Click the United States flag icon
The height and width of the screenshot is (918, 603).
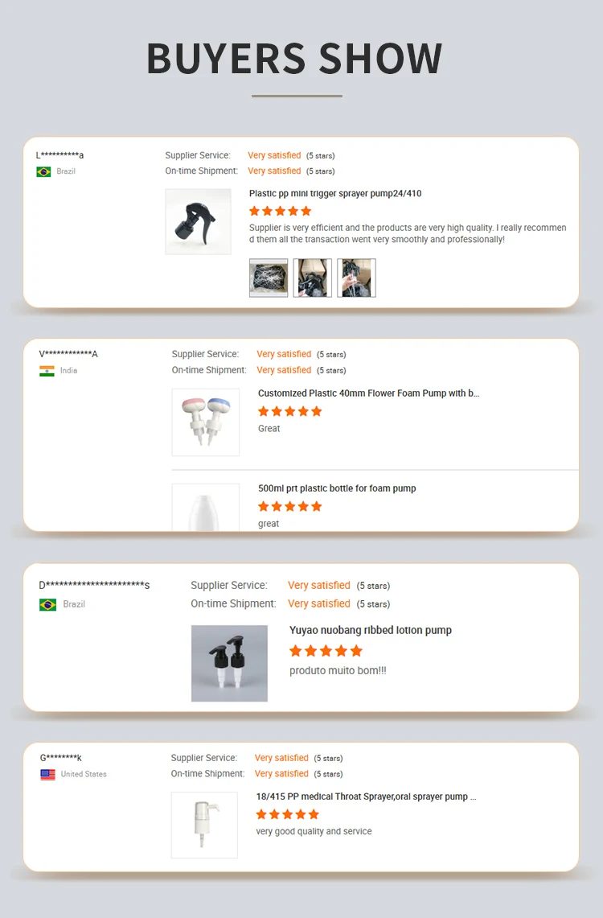[48, 774]
